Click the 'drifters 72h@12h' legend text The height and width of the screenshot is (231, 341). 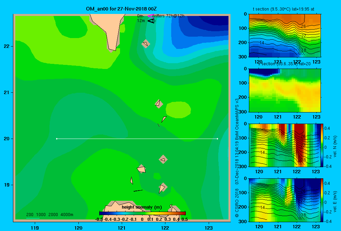[x=168, y=16]
